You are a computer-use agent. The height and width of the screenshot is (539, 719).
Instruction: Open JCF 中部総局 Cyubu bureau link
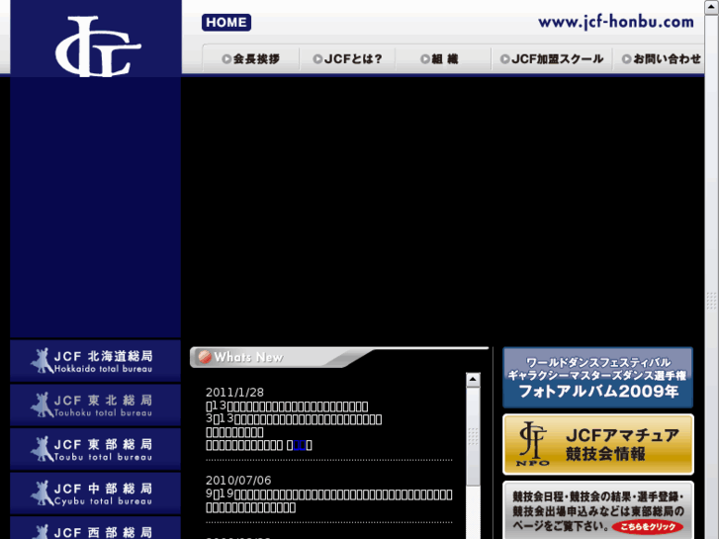[95, 494]
